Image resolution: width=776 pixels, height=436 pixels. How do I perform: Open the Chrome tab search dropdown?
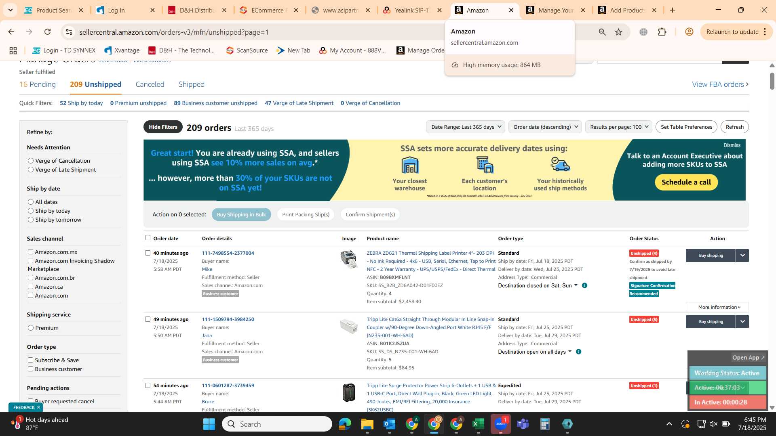tap(10, 10)
